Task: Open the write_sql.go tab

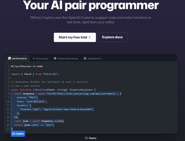Action: [x=41, y=58]
